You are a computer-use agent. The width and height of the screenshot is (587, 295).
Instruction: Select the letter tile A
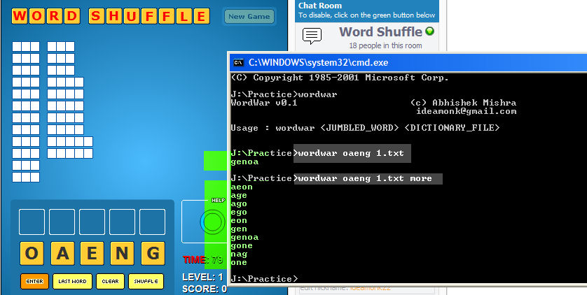click(62, 253)
